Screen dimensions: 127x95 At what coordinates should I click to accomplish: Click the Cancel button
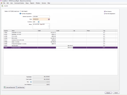point(116,93)
